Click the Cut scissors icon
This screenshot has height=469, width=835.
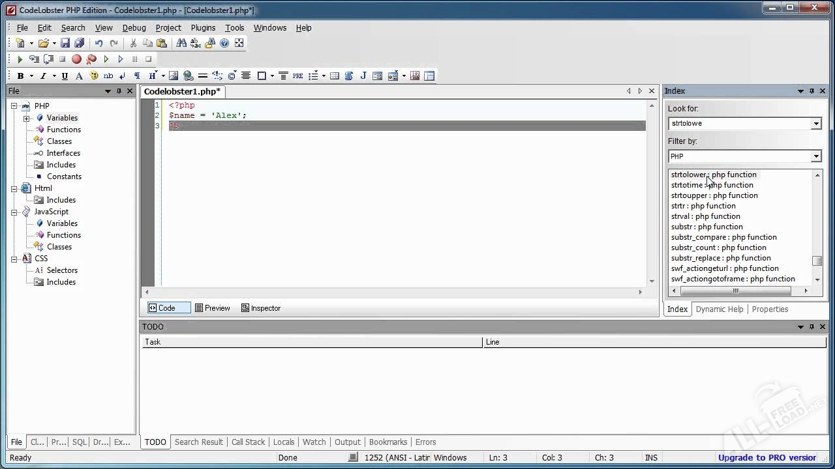(133, 43)
